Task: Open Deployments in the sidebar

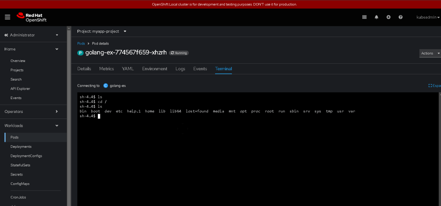Action: [21, 147]
